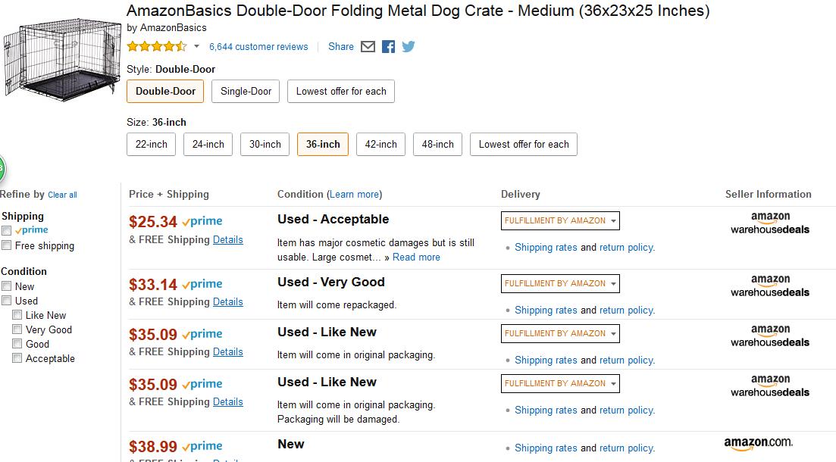Click the green circular icon at left edge

[x=2, y=168]
